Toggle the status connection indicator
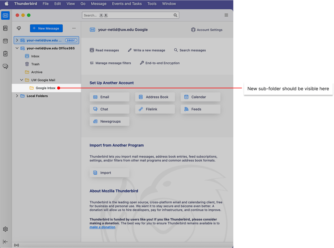 click(x=16, y=245)
